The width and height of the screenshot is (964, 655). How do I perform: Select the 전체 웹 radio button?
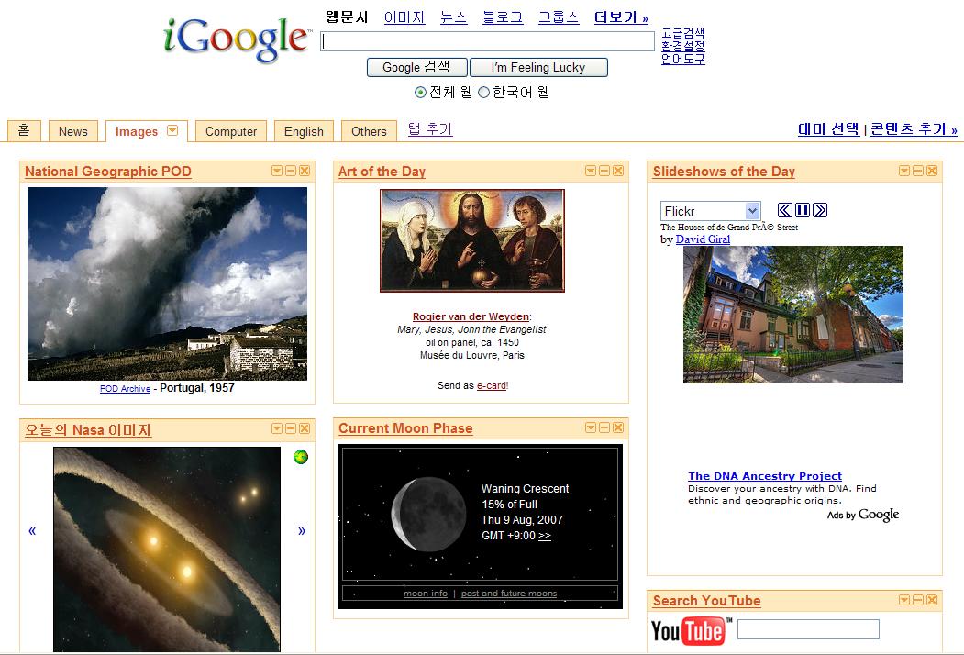(x=420, y=93)
